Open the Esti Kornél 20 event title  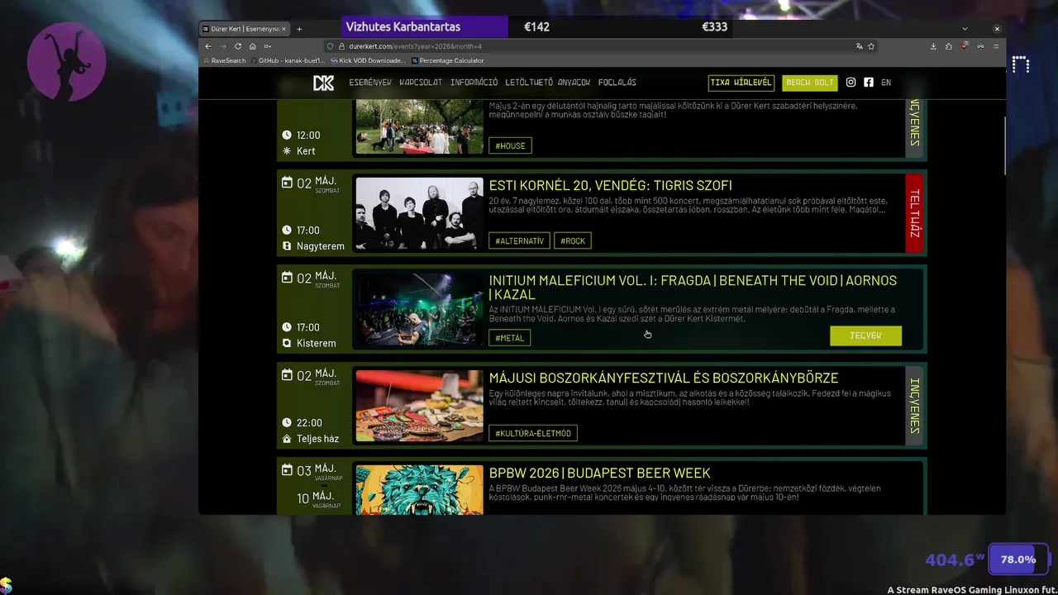click(610, 185)
